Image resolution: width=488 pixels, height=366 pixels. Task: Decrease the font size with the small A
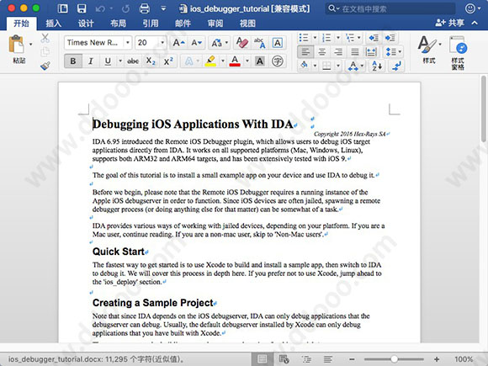click(x=197, y=43)
